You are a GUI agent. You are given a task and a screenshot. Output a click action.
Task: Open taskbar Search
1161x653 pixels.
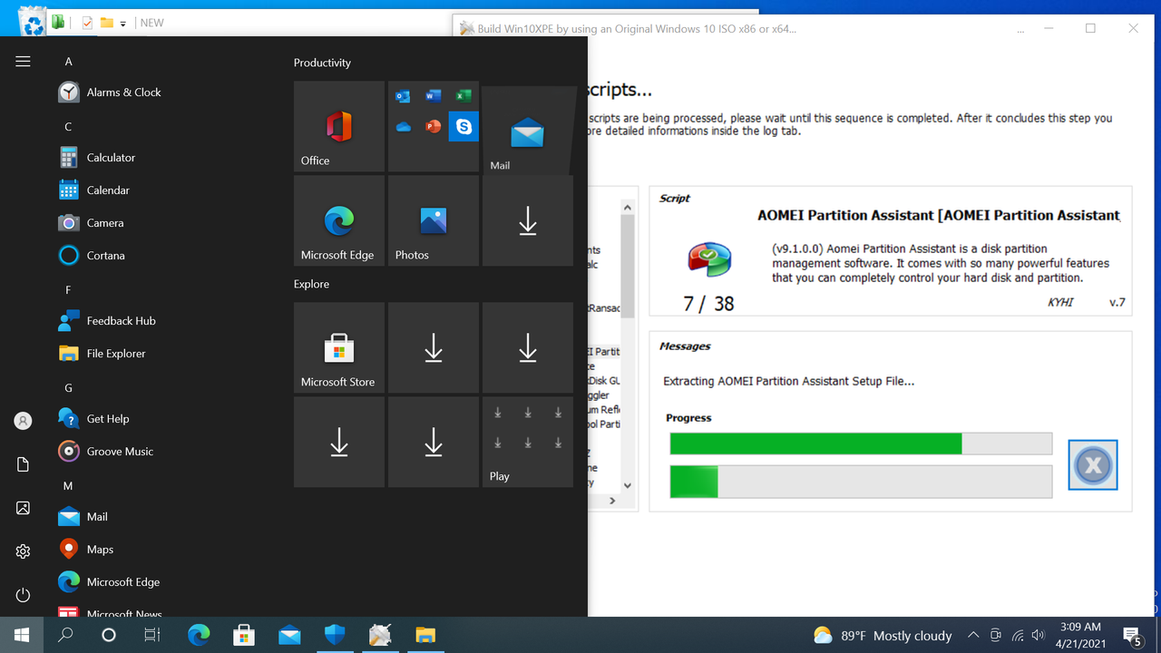pos(65,635)
